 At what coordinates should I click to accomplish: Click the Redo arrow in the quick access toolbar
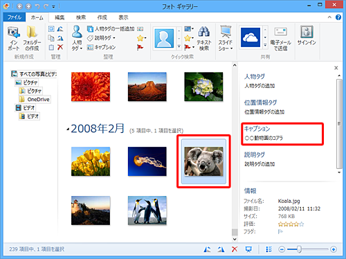coord(46,6)
